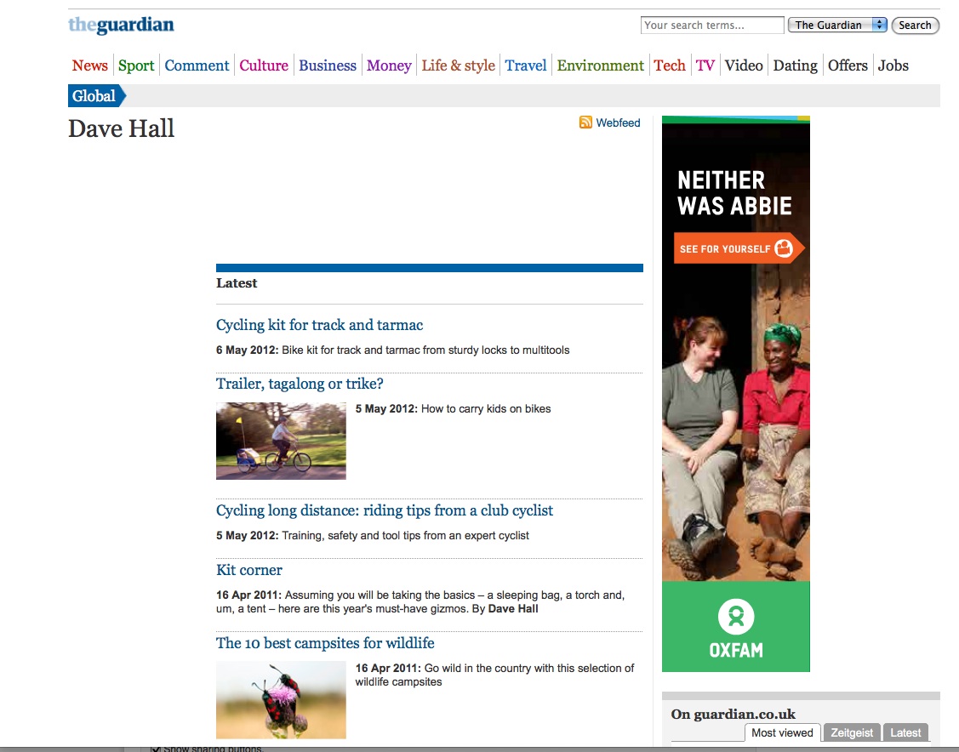
Task: Click the Guardian masthead logo
Action: (120, 26)
